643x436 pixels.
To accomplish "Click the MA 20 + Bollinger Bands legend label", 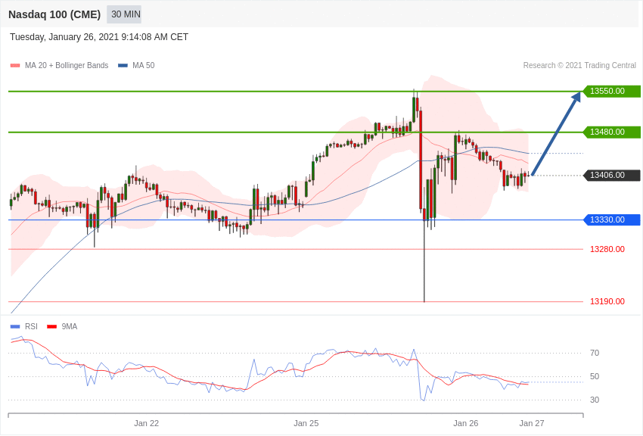I will (x=67, y=66).
